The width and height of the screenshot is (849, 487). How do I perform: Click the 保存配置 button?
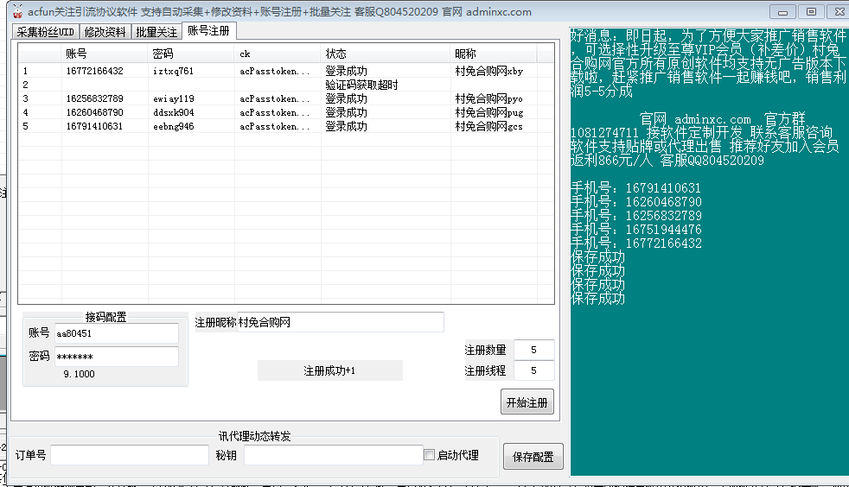pyautogui.click(x=533, y=457)
